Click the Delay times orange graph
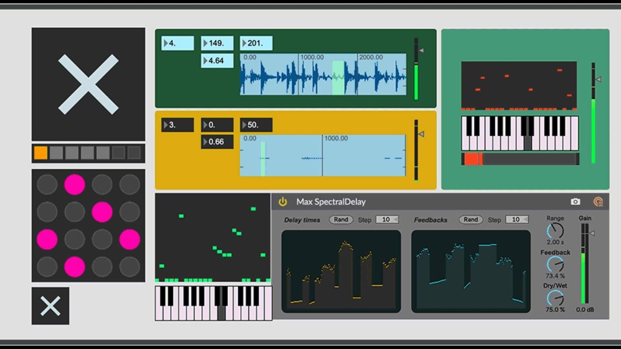Image resolution: width=621 pixels, height=349 pixels. [x=341, y=271]
